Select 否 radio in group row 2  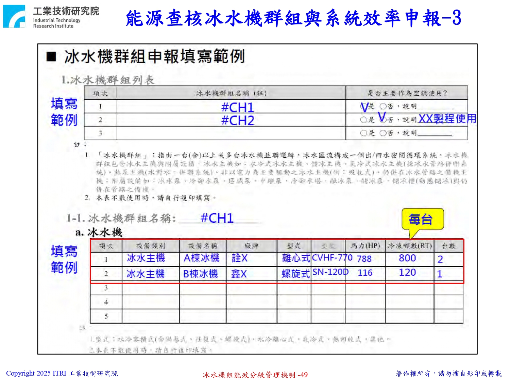pos(383,119)
